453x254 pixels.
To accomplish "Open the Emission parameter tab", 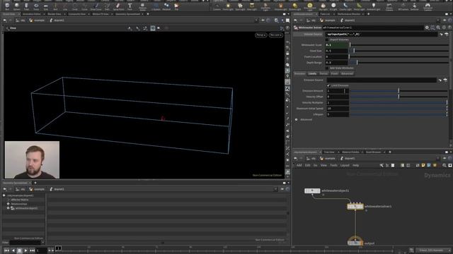I will click(299, 73).
